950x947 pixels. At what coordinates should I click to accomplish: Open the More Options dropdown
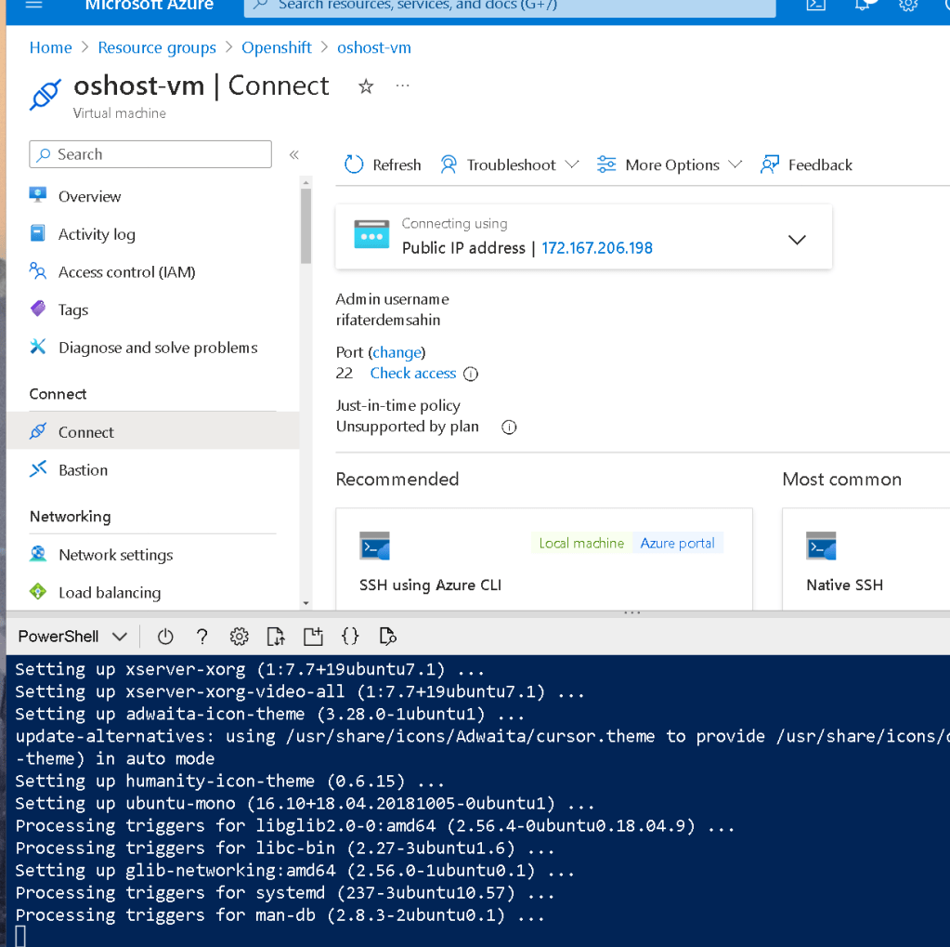coord(670,164)
